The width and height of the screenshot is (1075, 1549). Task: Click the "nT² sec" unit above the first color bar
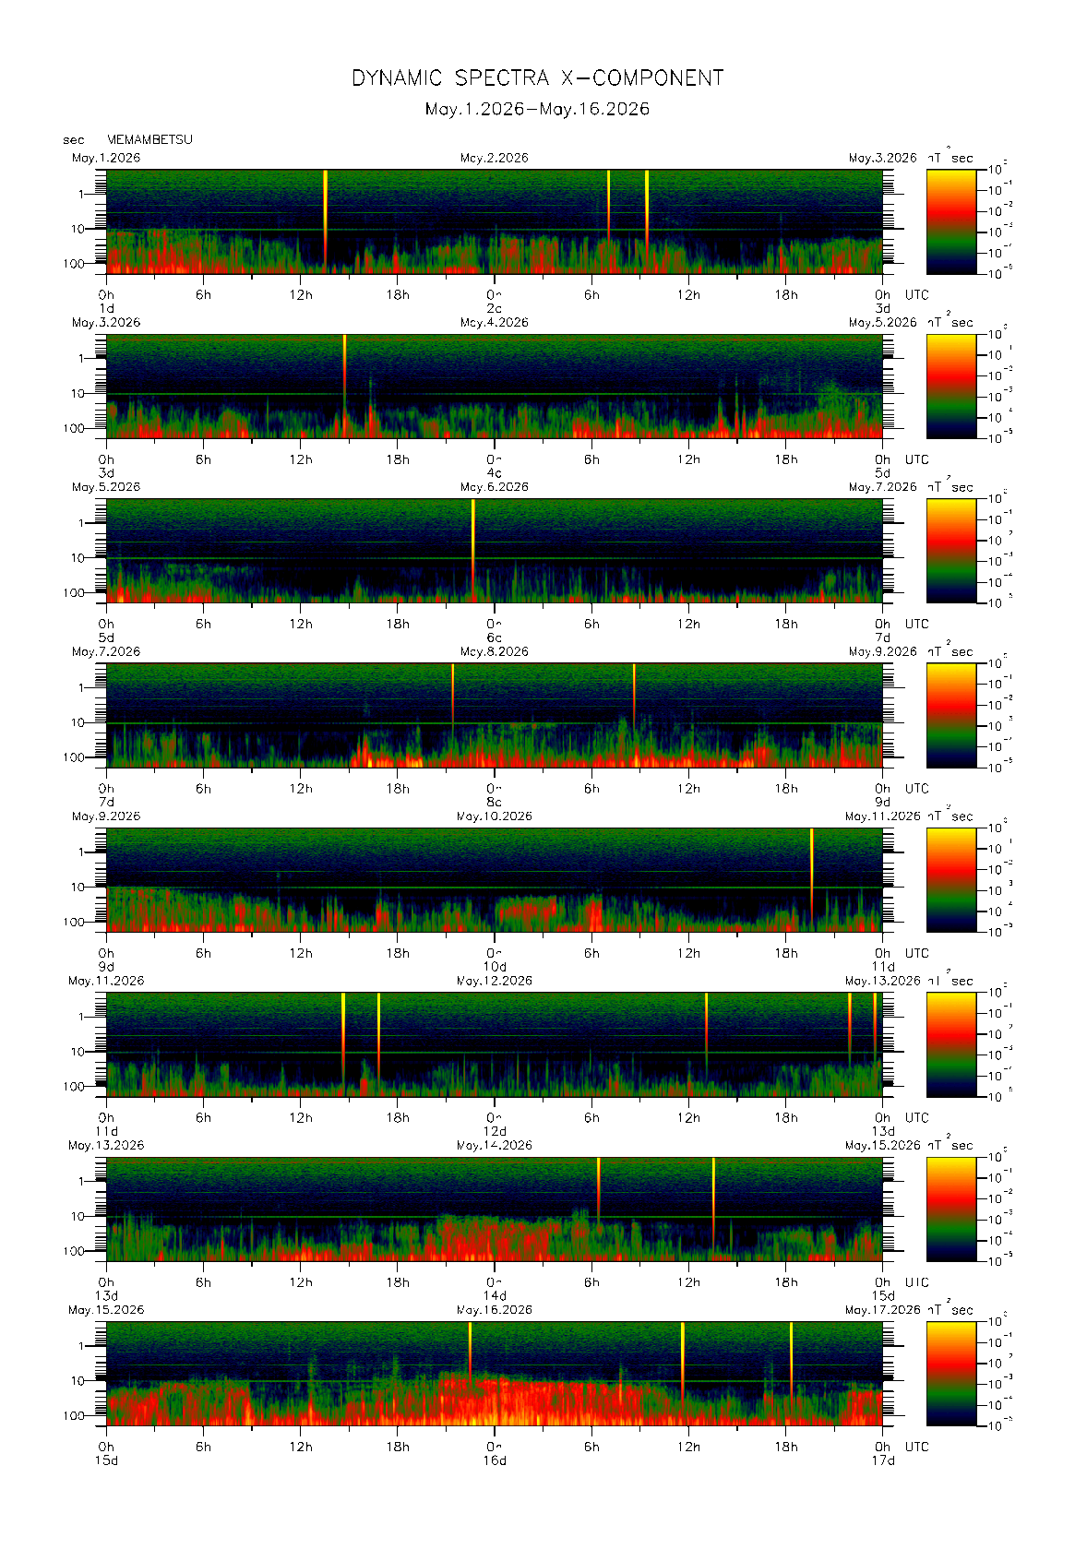coord(950,158)
